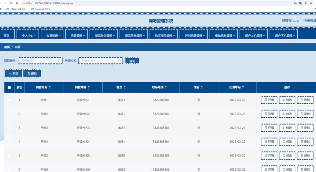Click 删除 for row 网管1
This screenshot has height=172, width=316.
(x=305, y=100)
